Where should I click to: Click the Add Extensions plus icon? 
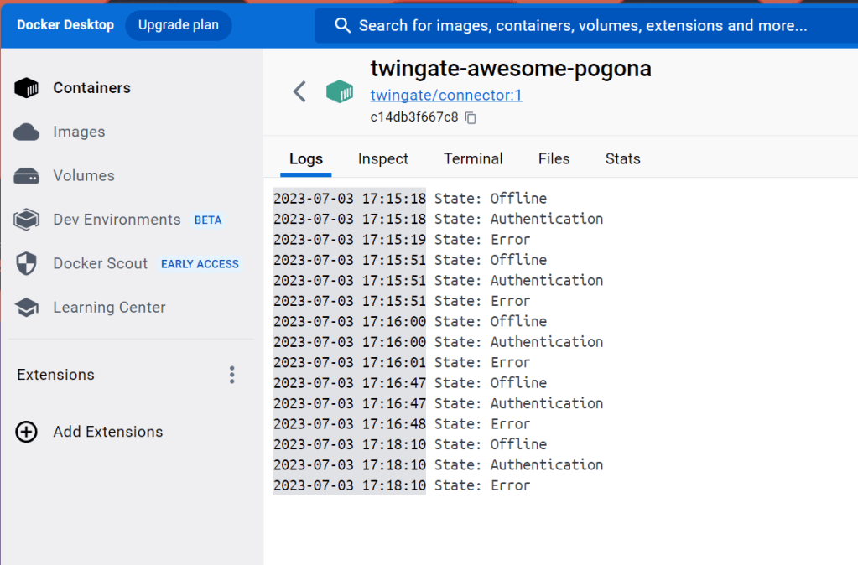point(26,432)
